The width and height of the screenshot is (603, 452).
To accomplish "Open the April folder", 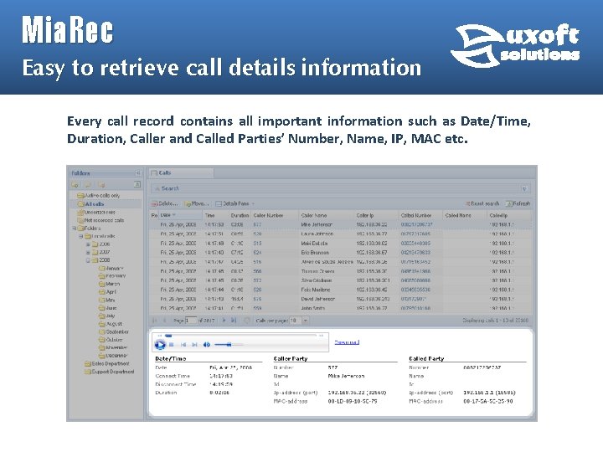I will tap(107, 292).
